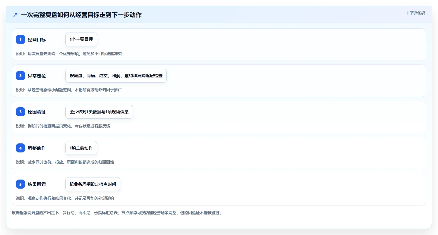Click the '结果回看' step label

point(37,184)
